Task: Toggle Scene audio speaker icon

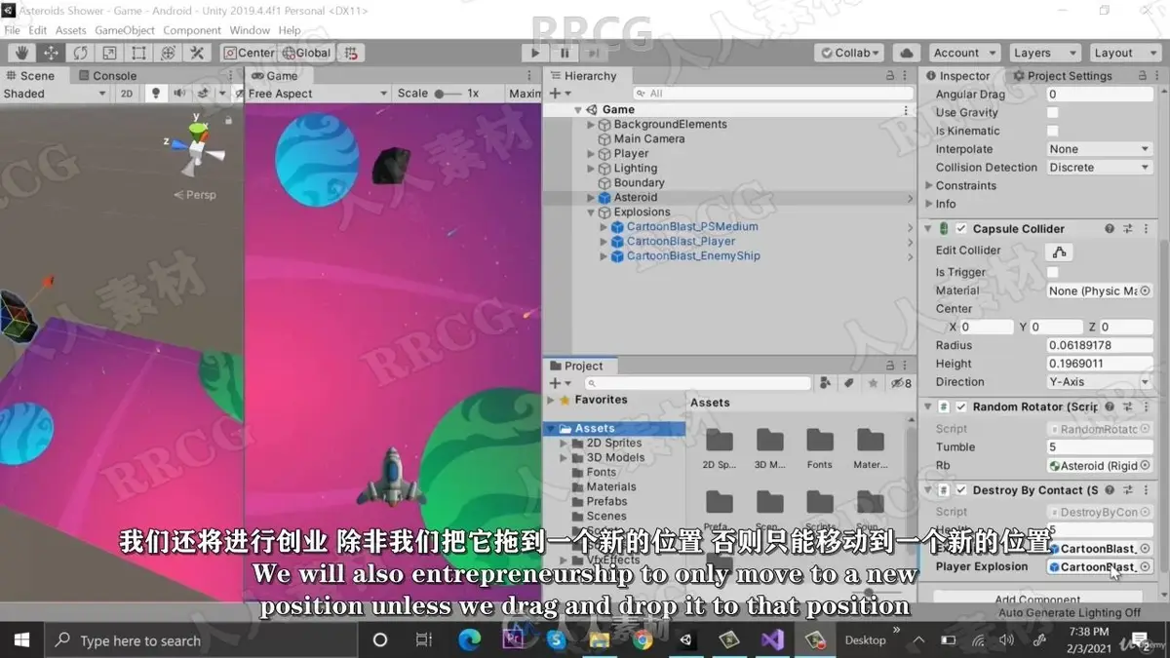Action: click(179, 94)
